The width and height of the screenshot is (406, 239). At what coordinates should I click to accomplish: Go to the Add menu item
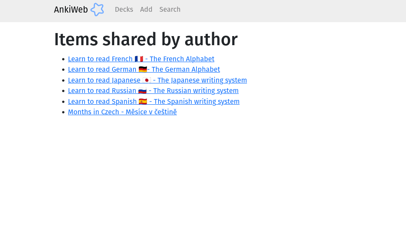(146, 10)
